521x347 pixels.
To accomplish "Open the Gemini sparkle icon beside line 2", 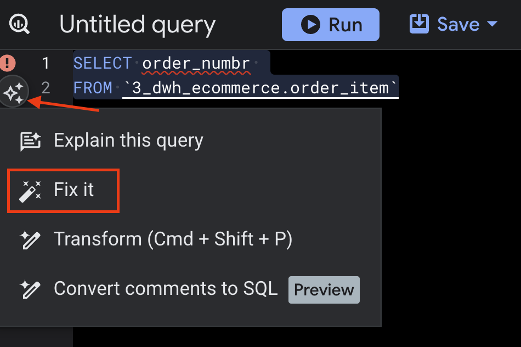I will [13, 91].
